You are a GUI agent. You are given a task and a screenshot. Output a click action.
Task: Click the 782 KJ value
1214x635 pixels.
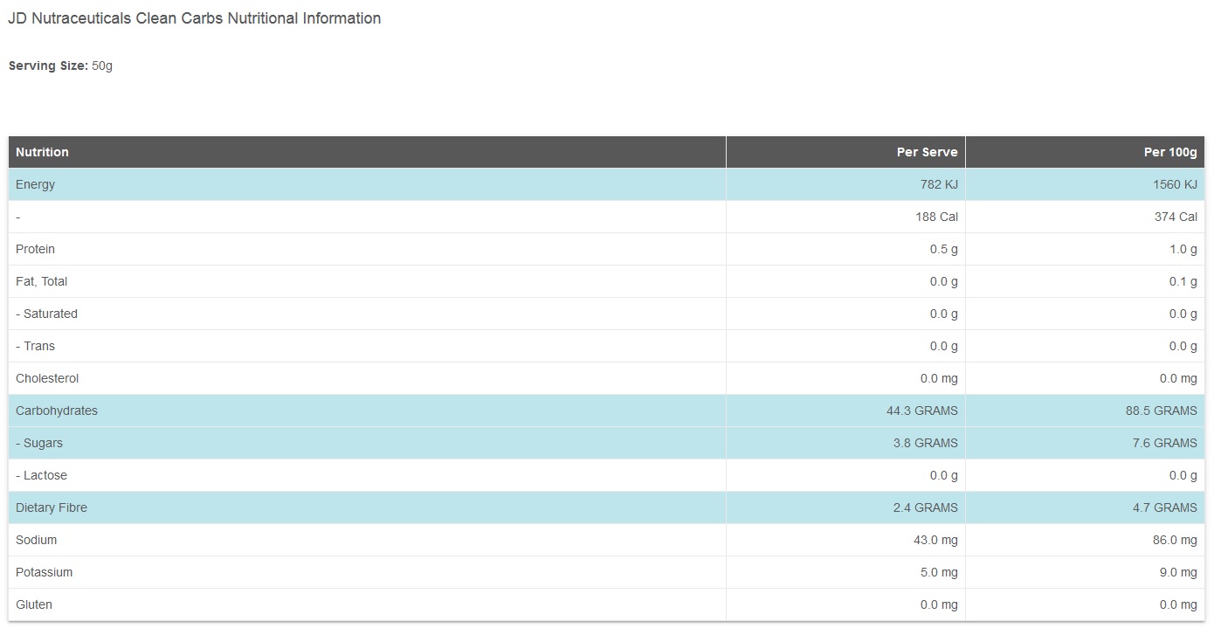pyautogui.click(x=939, y=184)
